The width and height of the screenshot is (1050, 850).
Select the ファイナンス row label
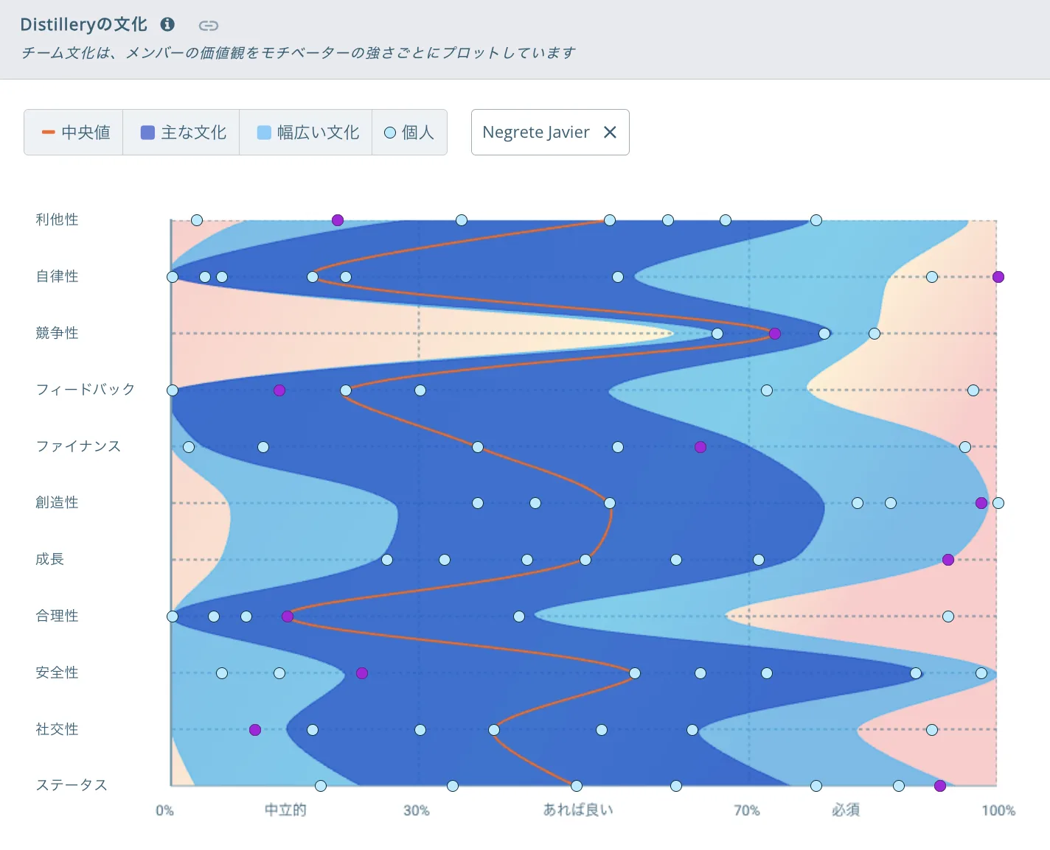click(78, 446)
